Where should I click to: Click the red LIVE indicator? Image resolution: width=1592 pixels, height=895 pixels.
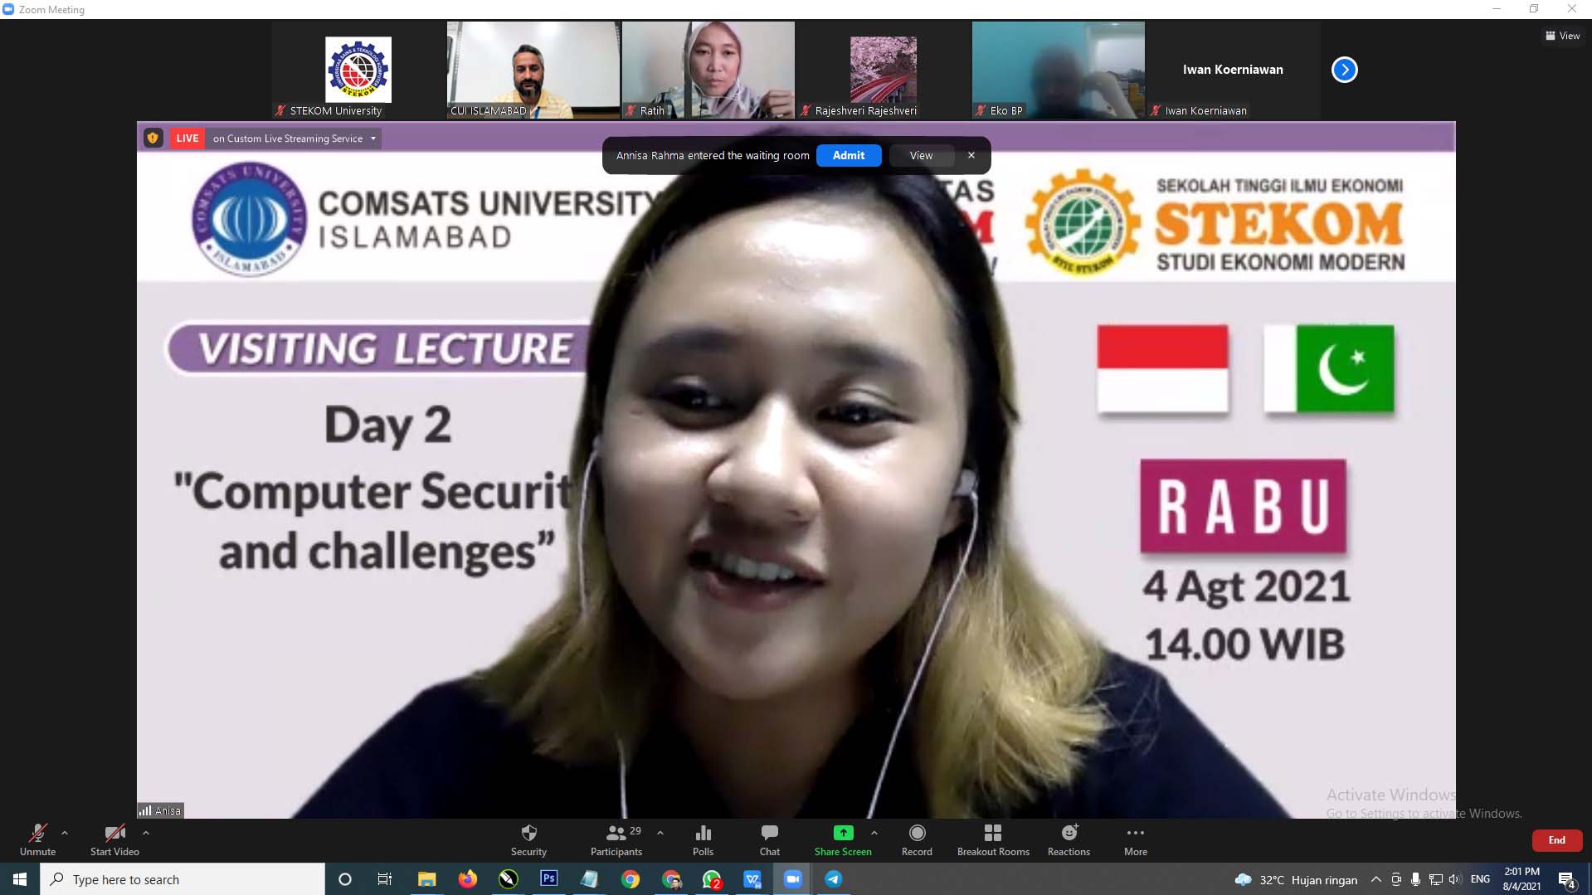(187, 139)
